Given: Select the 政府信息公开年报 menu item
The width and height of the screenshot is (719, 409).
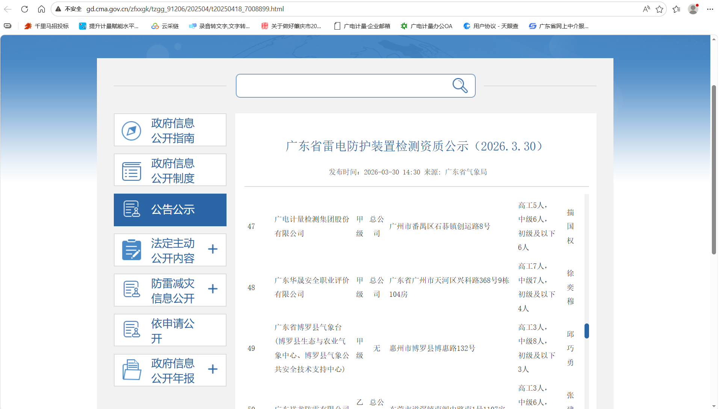Looking at the screenshot, I should 170,370.
